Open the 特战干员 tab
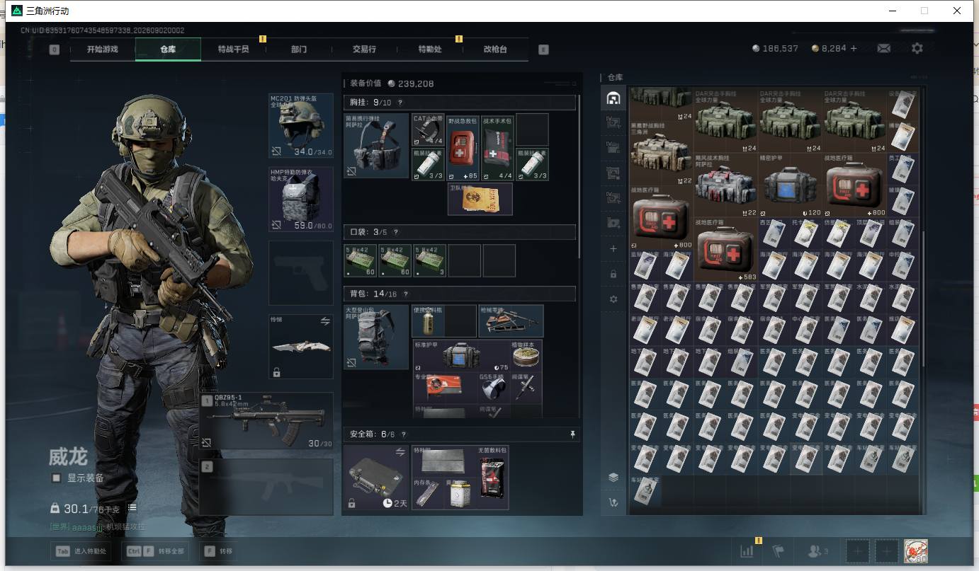The height and width of the screenshot is (571, 979). (233, 50)
